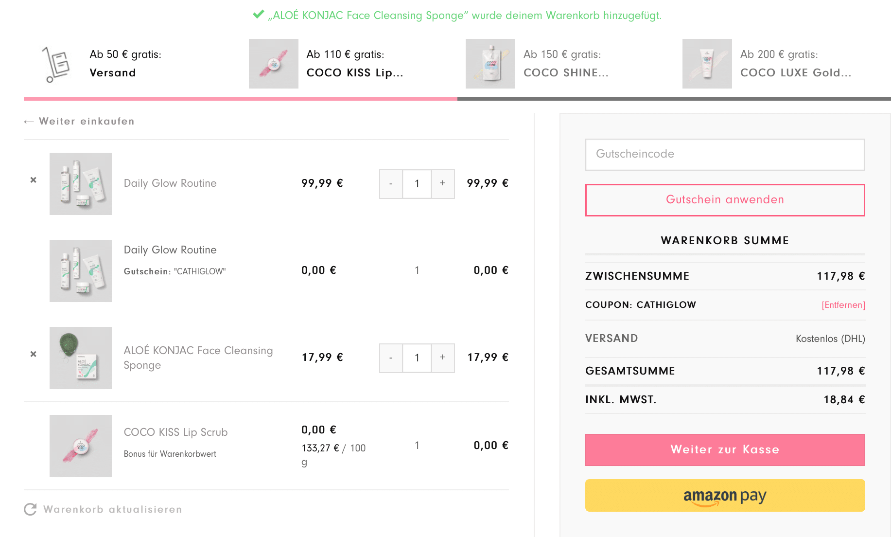Click the COCO LUXE Gold... reward title
Viewport: 891px width, 537px height.
(x=796, y=73)
